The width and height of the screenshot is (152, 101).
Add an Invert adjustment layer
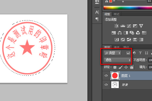(117, 39)
